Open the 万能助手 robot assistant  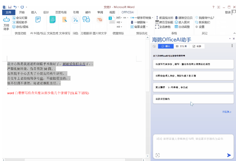click(x=6, y=23)
